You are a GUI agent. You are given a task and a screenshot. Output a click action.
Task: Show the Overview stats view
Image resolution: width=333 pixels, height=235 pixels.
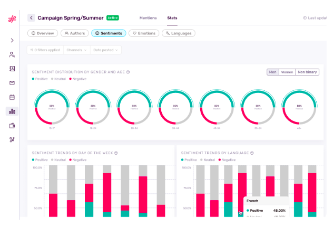pos(43,33)
